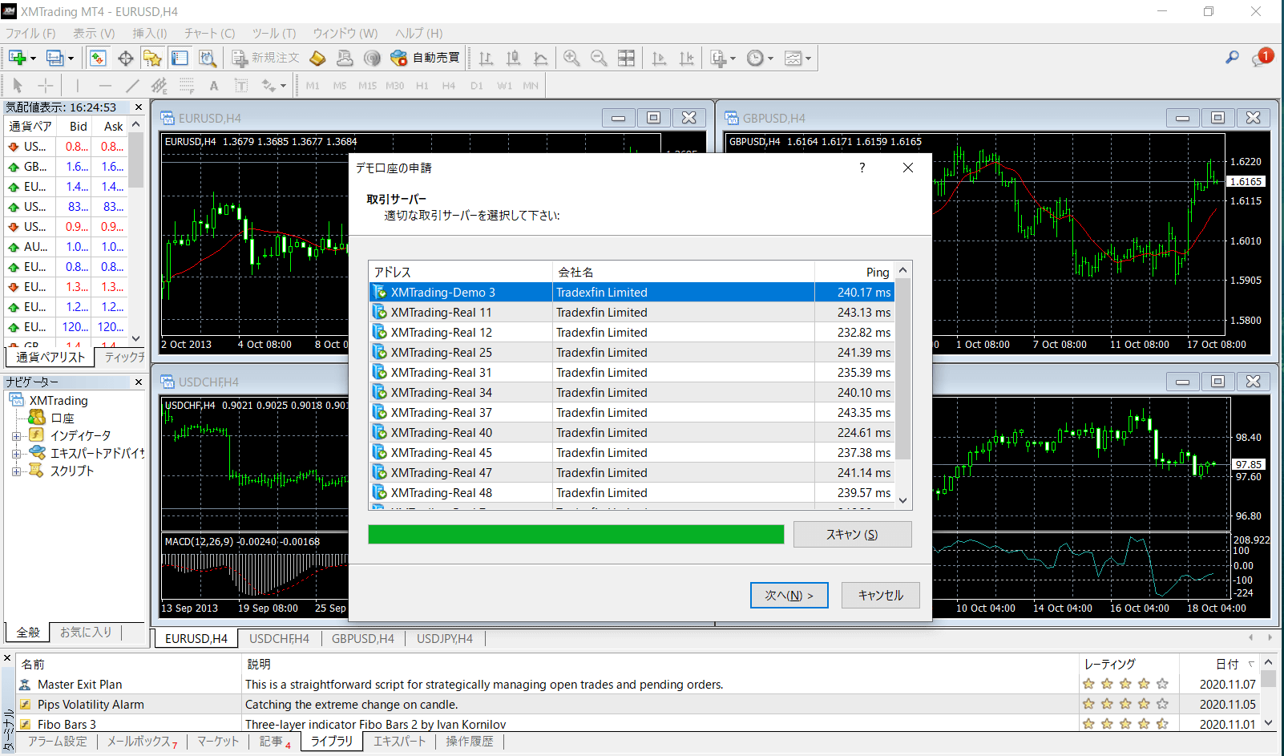Switch chart to candlestick display
Viewport: 1284px width, 756px height.
(514, 58)
